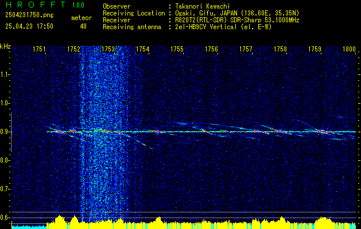This screenshot has width=361, height=229.
Task: Click the Ogaki, Gifu, JAPAN coordinates text
Action: (x=237, y=13)
